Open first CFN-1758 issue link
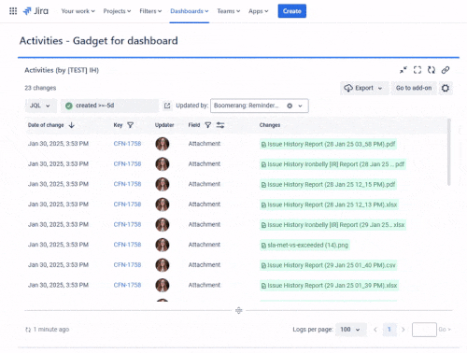The image size is (467, 353). 127,144
